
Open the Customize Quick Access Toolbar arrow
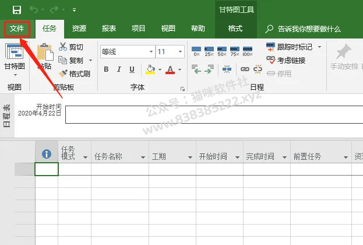tap(74, 10)
